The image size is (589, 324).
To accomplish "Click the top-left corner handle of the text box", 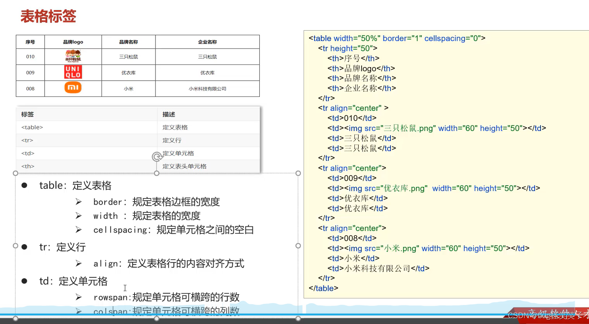I will coord(16,173).
